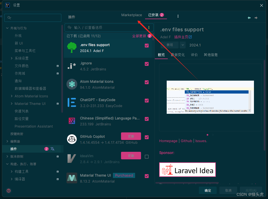Viewport: 268px width, 199px height.
Task: Switch to the 已安装 tab
Action: [x=156, y=15]
